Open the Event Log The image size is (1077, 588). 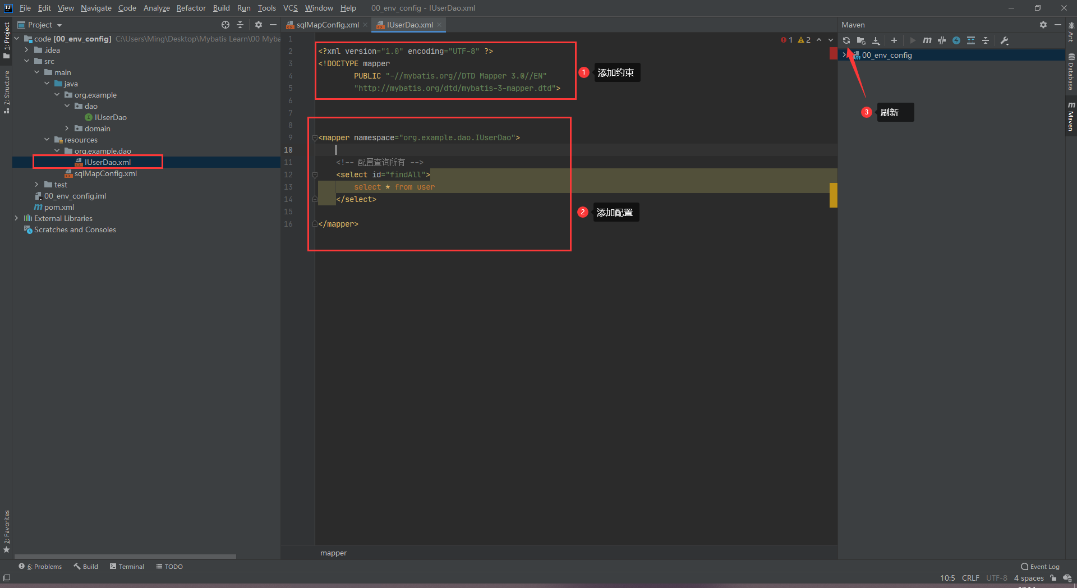1040,567
